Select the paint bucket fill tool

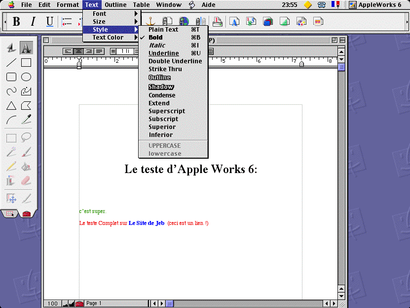click(26, 166)
